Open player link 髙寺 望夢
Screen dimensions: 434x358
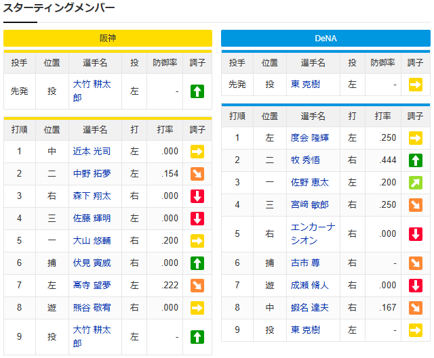[x=92, y=286]
